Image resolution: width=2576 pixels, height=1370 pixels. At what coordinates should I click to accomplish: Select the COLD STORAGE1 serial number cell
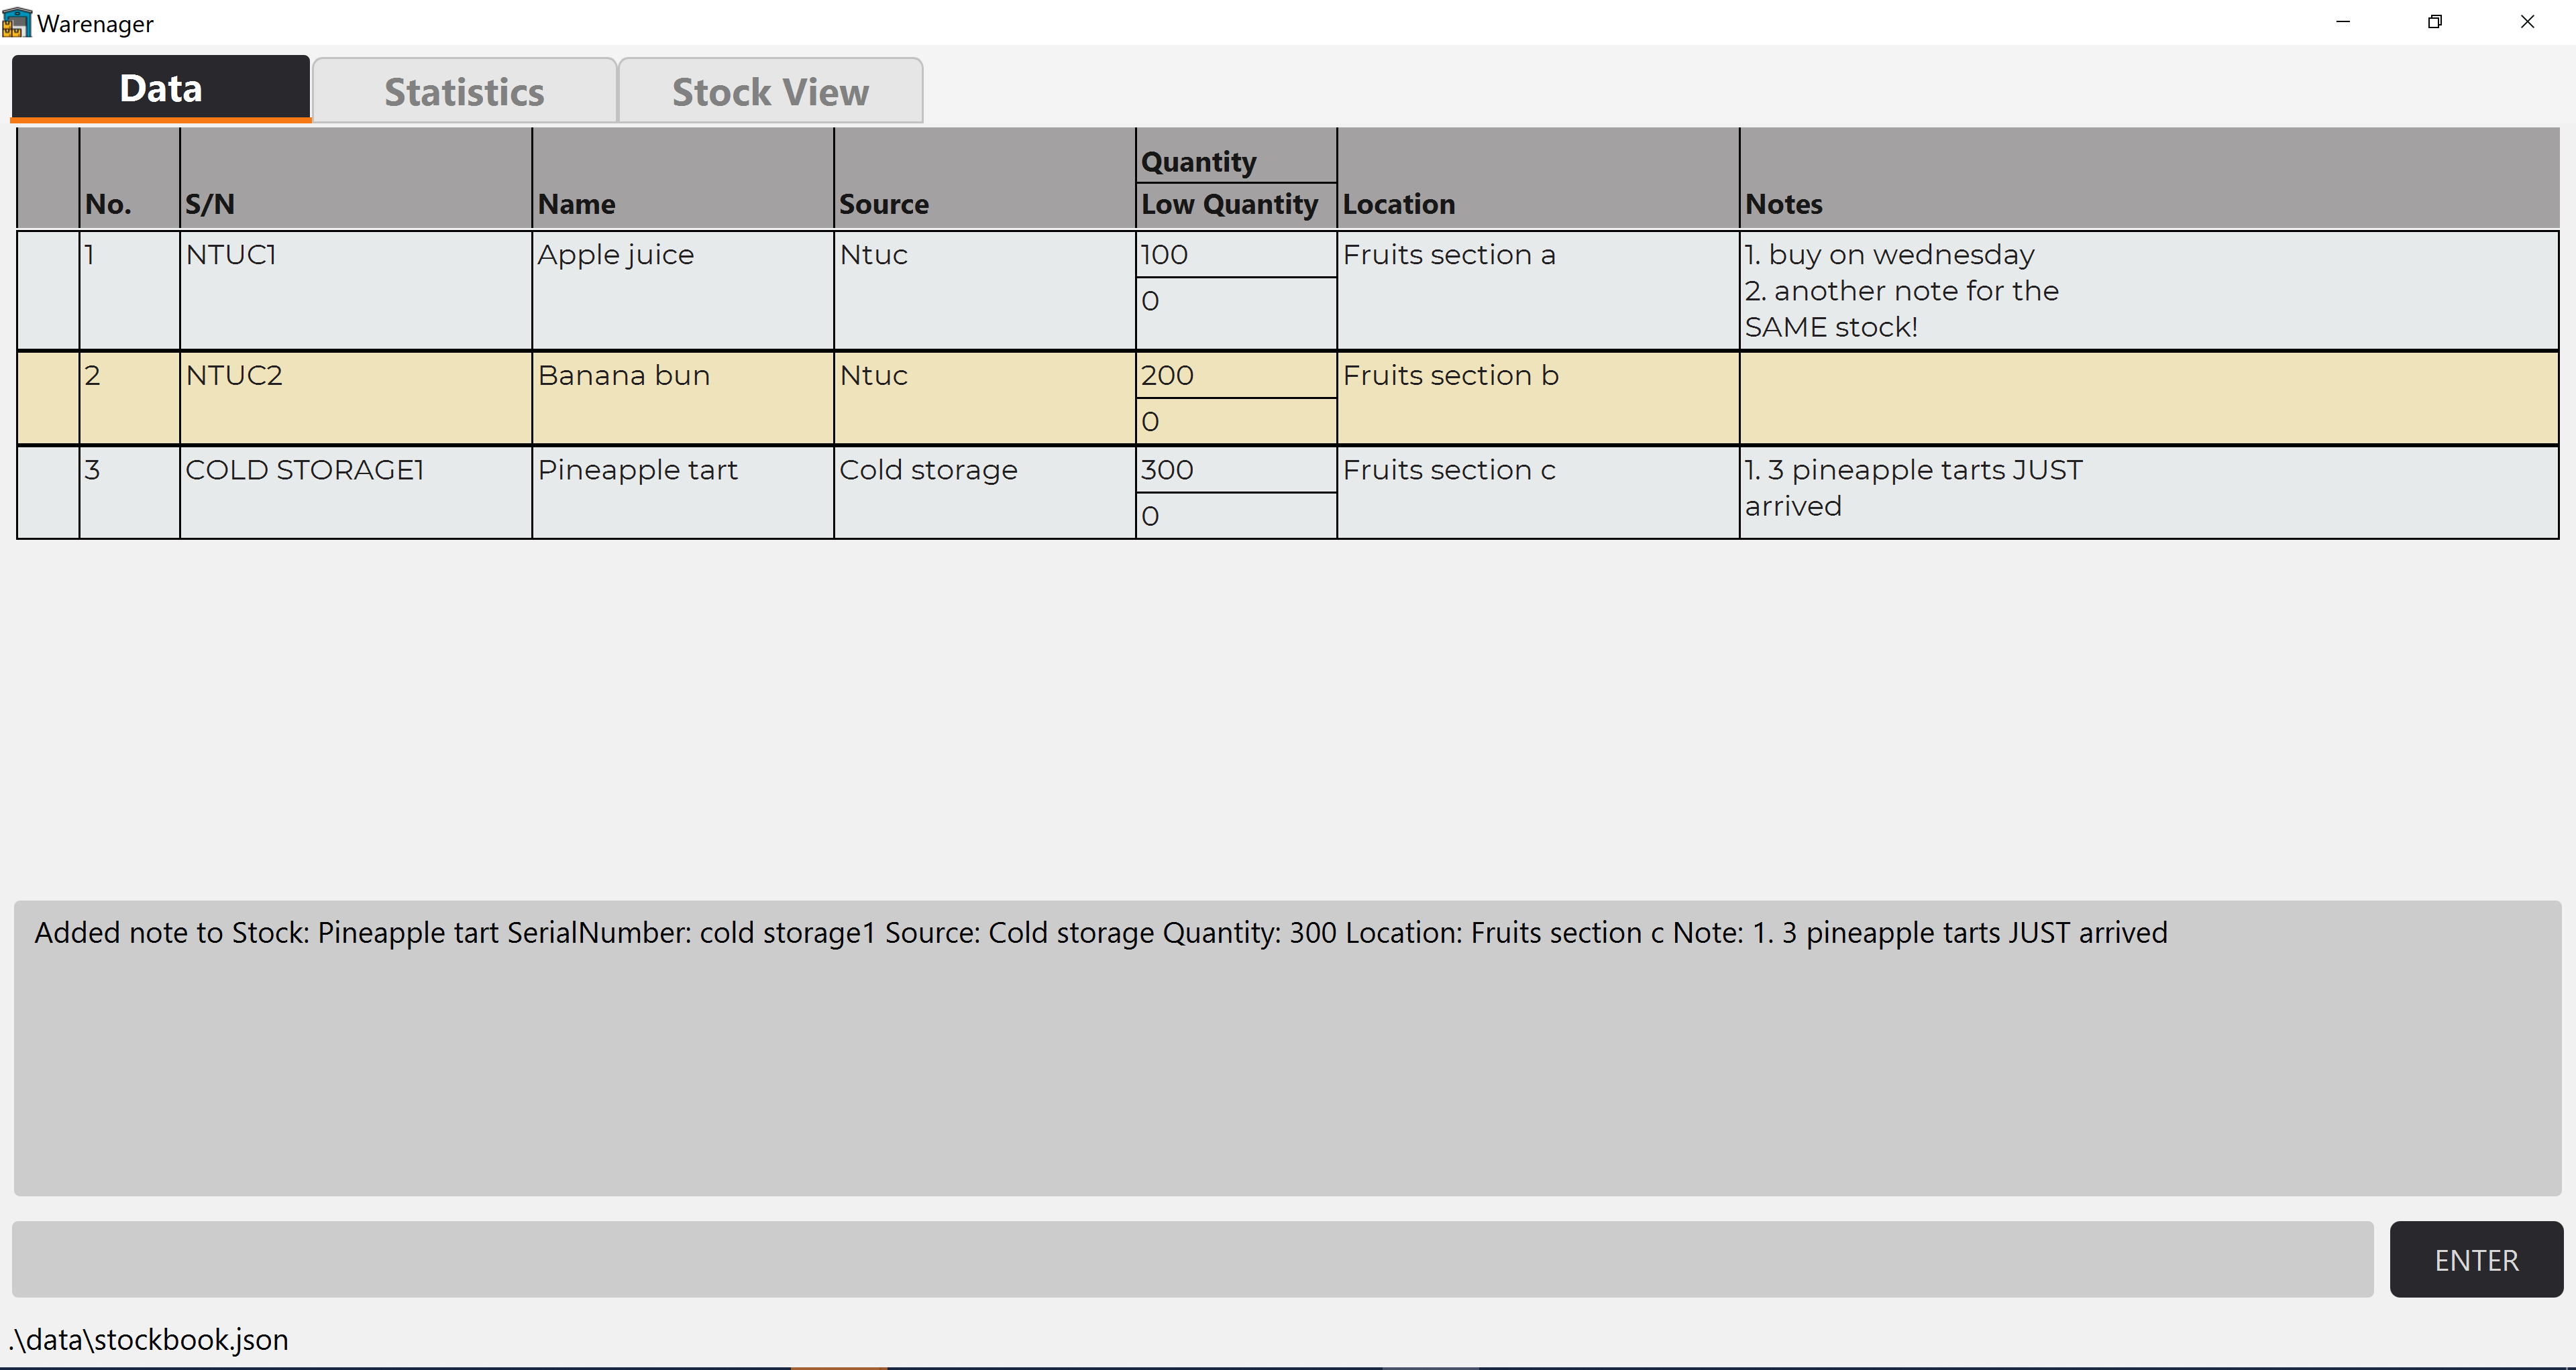point(356,493)
